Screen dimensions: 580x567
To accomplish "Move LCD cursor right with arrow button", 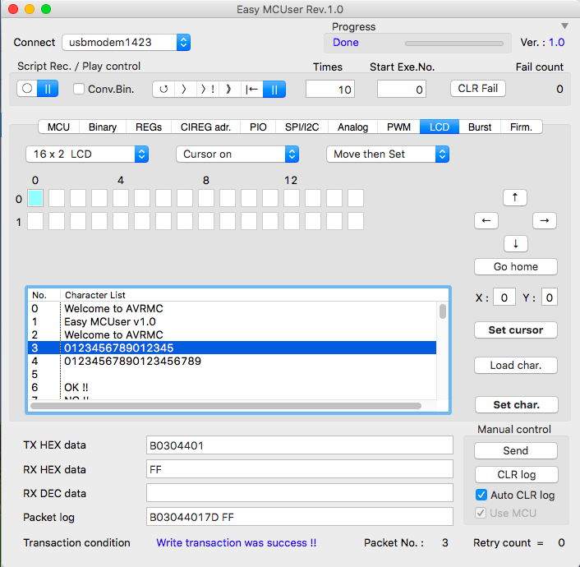I will click(545, 221).
